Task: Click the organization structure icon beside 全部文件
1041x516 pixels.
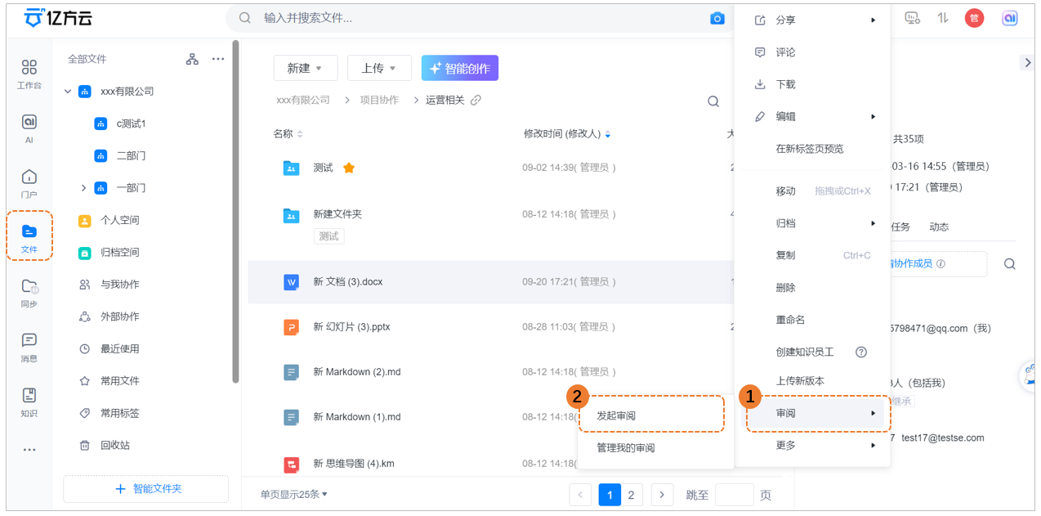Action: pyautogui.click(x=192, y=59)
